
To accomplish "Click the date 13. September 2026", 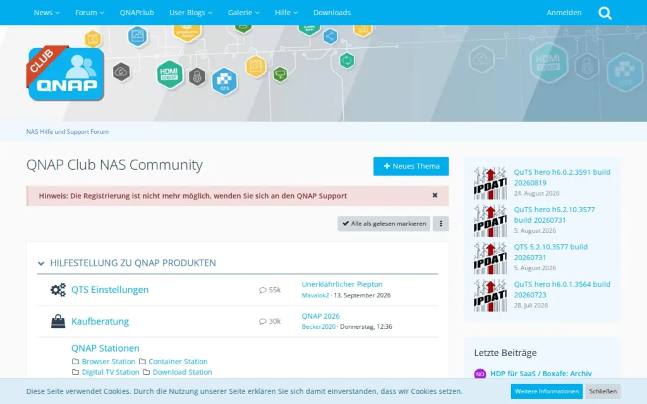I will (362, 295).
